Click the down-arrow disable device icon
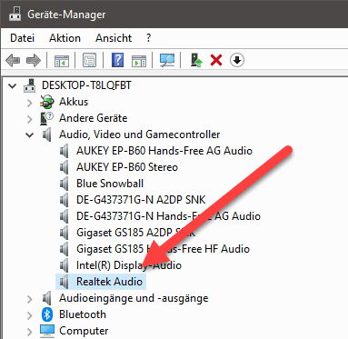Image resolution: width=348 pixels, height=339 pixels. [x=237, y=60]
